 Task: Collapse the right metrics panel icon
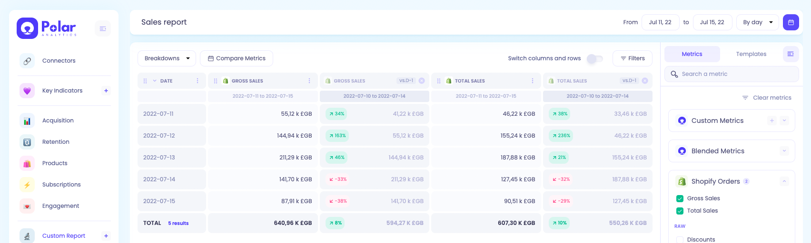791,54
